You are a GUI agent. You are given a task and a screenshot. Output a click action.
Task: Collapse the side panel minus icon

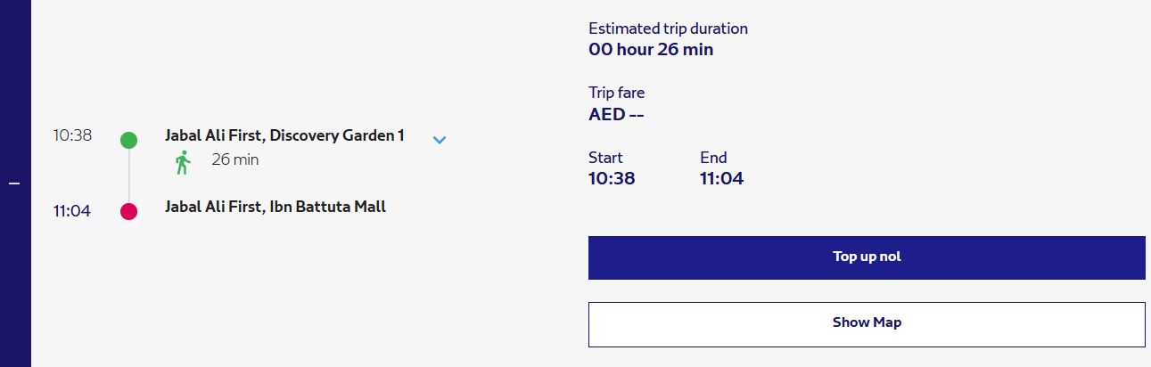pos(14,183)
